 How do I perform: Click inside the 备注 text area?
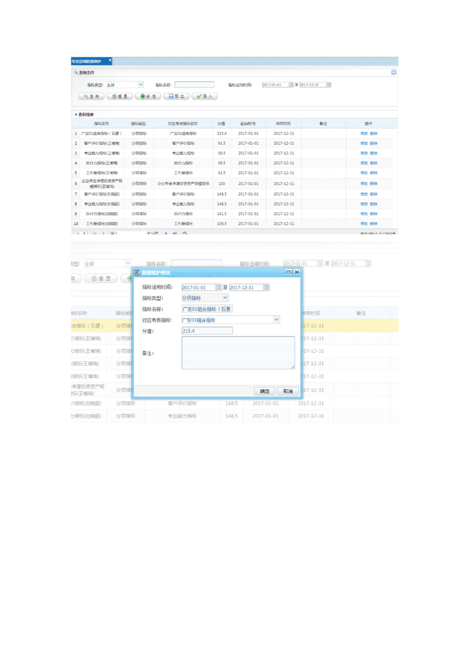pos(238,352)
